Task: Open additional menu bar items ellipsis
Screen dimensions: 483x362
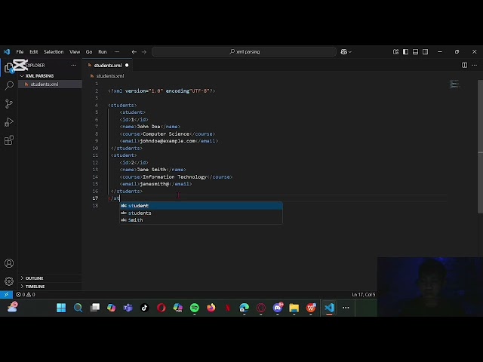Action: [x=117, y=52]
